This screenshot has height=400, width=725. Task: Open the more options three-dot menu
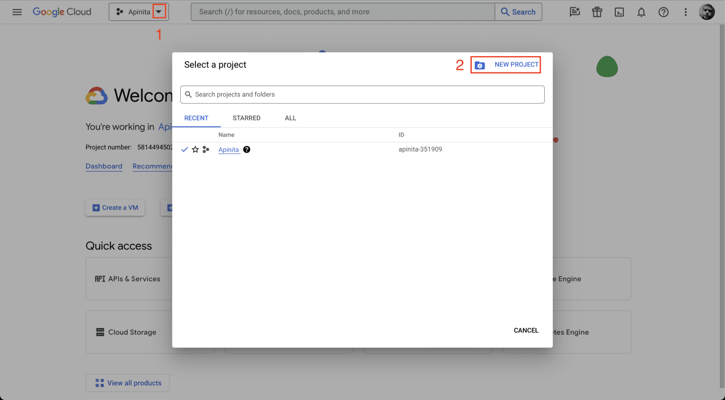(685, 12)
